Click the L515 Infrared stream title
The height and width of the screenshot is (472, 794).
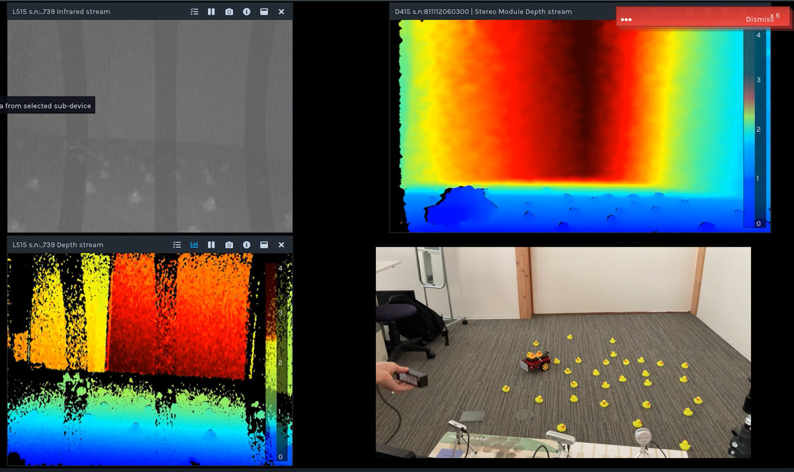62,12
